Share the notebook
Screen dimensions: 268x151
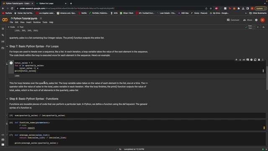point(247,20)
